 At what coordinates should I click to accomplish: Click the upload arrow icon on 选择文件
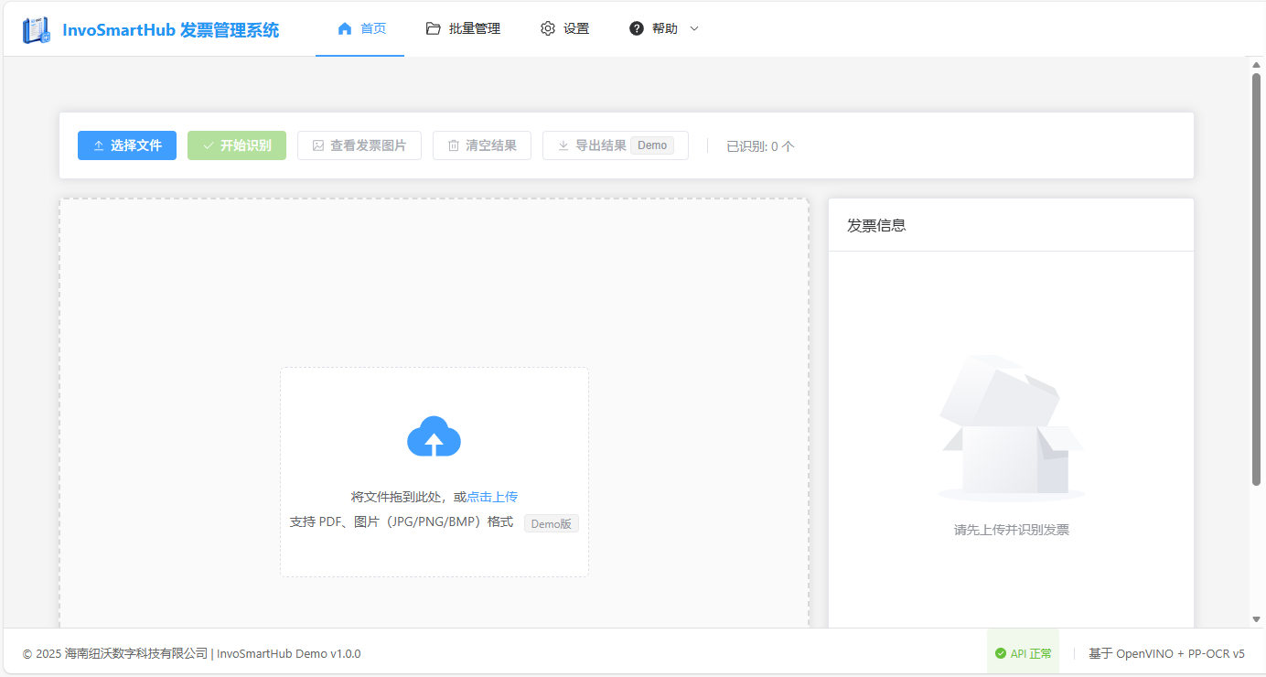click(100, 145)
